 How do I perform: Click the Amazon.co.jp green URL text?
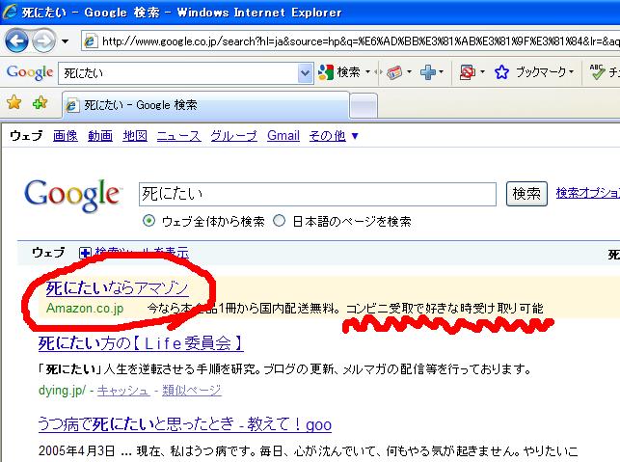click(85, 308)
